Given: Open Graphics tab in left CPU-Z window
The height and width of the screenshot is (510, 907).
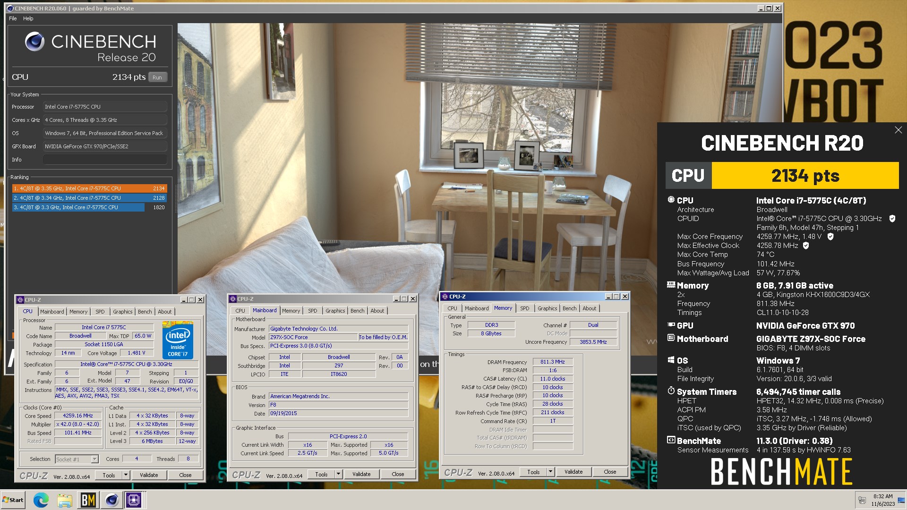Looking at the screenshot, I should click(x=122, y=312).
